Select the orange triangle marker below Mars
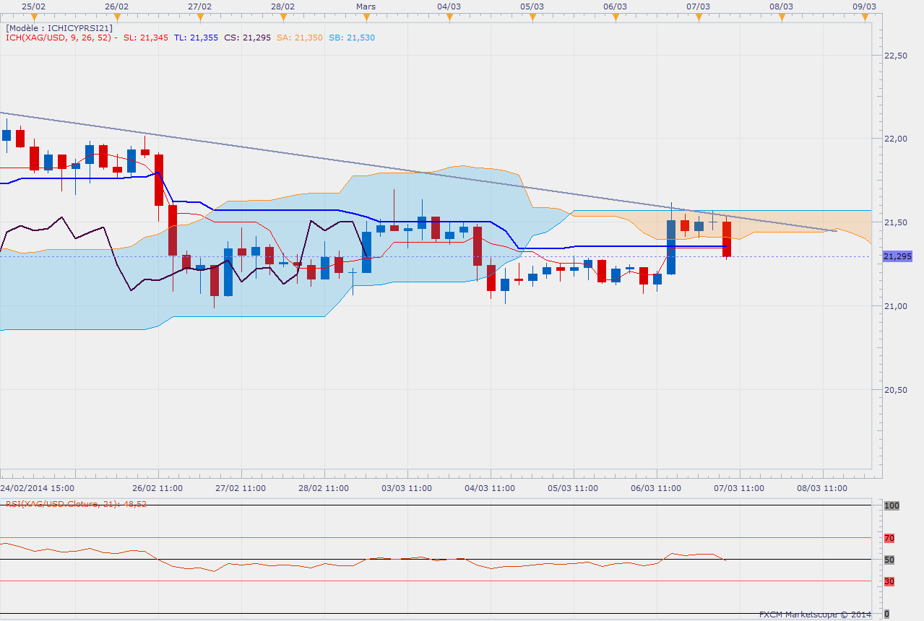 (366, 17)
